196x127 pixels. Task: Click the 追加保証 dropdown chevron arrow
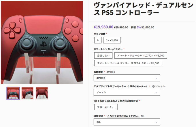click(x=157, y=122)
